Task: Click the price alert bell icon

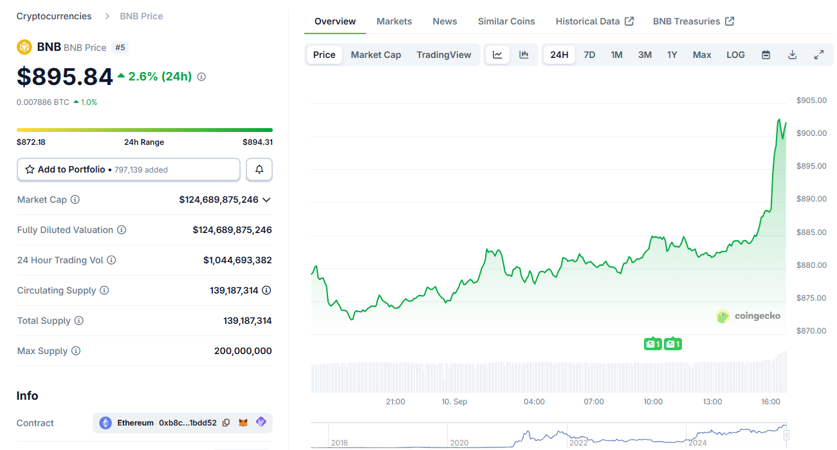Action: click(259, 169)
